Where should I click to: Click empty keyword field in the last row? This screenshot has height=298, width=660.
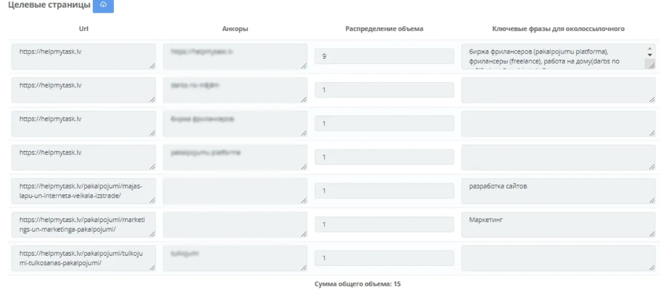(558, 258)
